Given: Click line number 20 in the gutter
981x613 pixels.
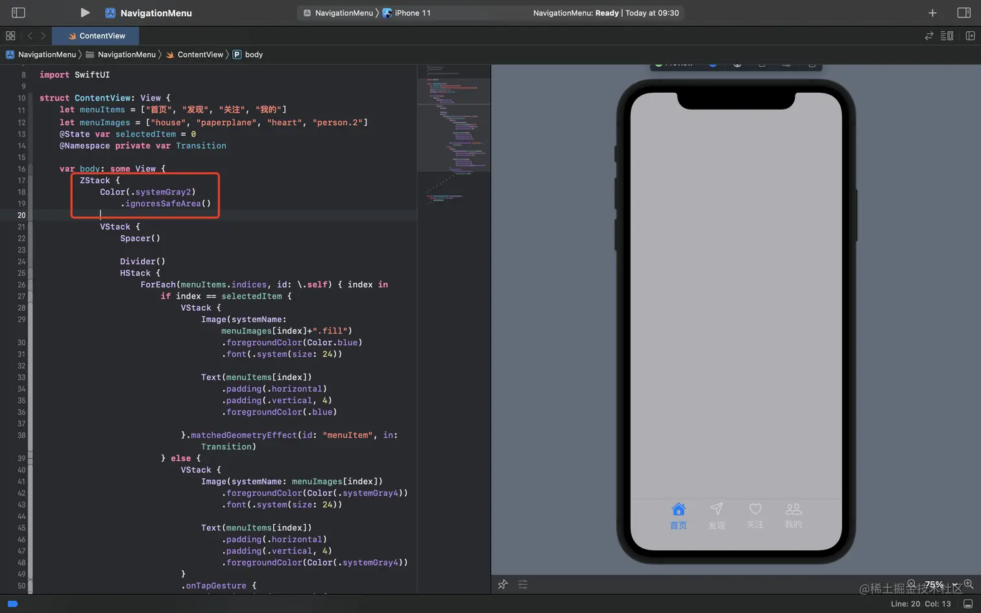Looking at the screenshot, I should click(x=21, y=215).
